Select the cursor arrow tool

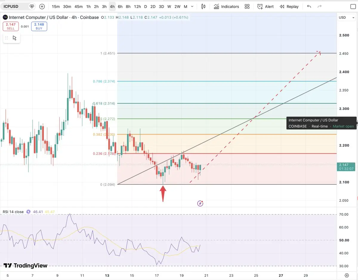15,38
